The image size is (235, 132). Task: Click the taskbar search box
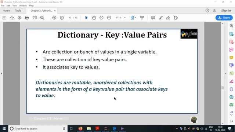38,129
